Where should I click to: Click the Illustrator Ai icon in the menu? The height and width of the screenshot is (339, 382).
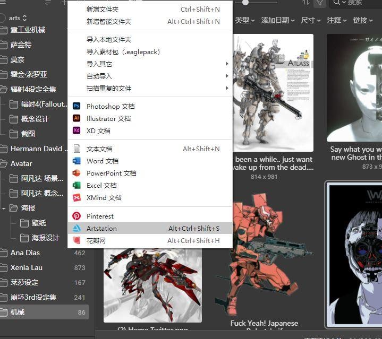pos(77,118)
